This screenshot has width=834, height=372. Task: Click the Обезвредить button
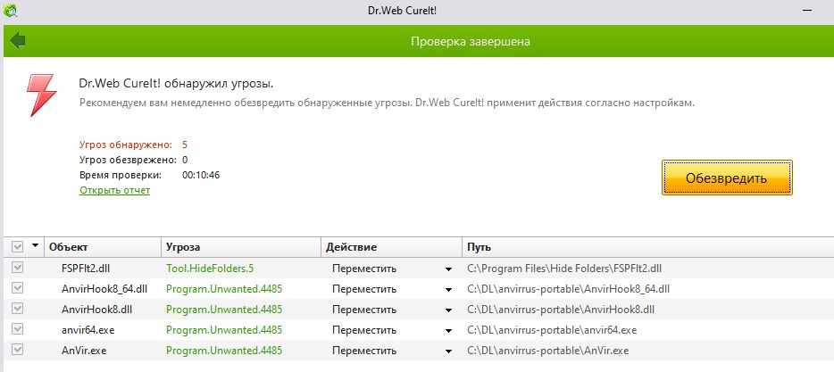click(727, 178)
